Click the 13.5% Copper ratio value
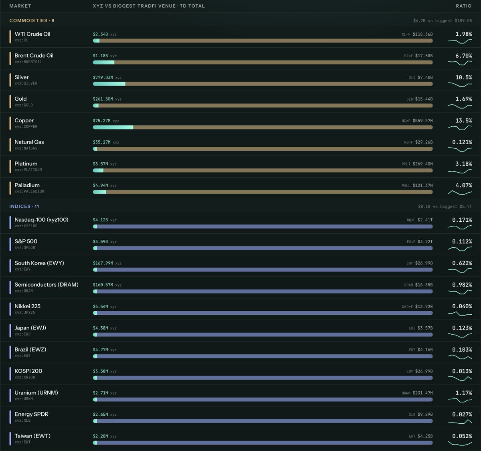 (x=464, y=121)
